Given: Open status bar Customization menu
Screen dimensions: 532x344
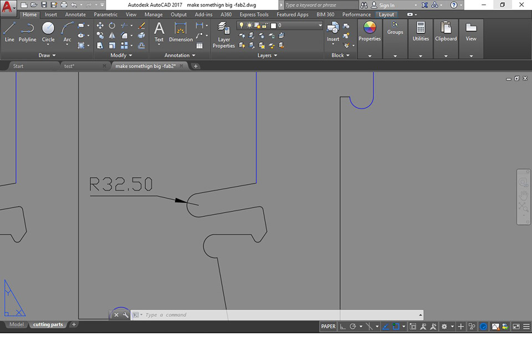Looking at the screenshot, I should (x=526, y=326).
